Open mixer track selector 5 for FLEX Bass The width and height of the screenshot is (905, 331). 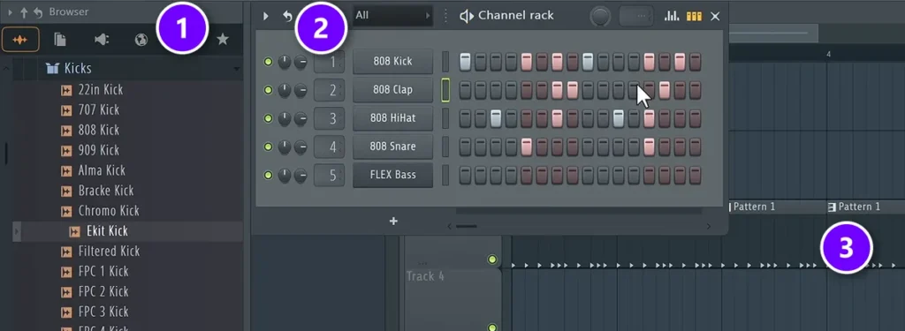pyautogui.click(x=329, y=176)
